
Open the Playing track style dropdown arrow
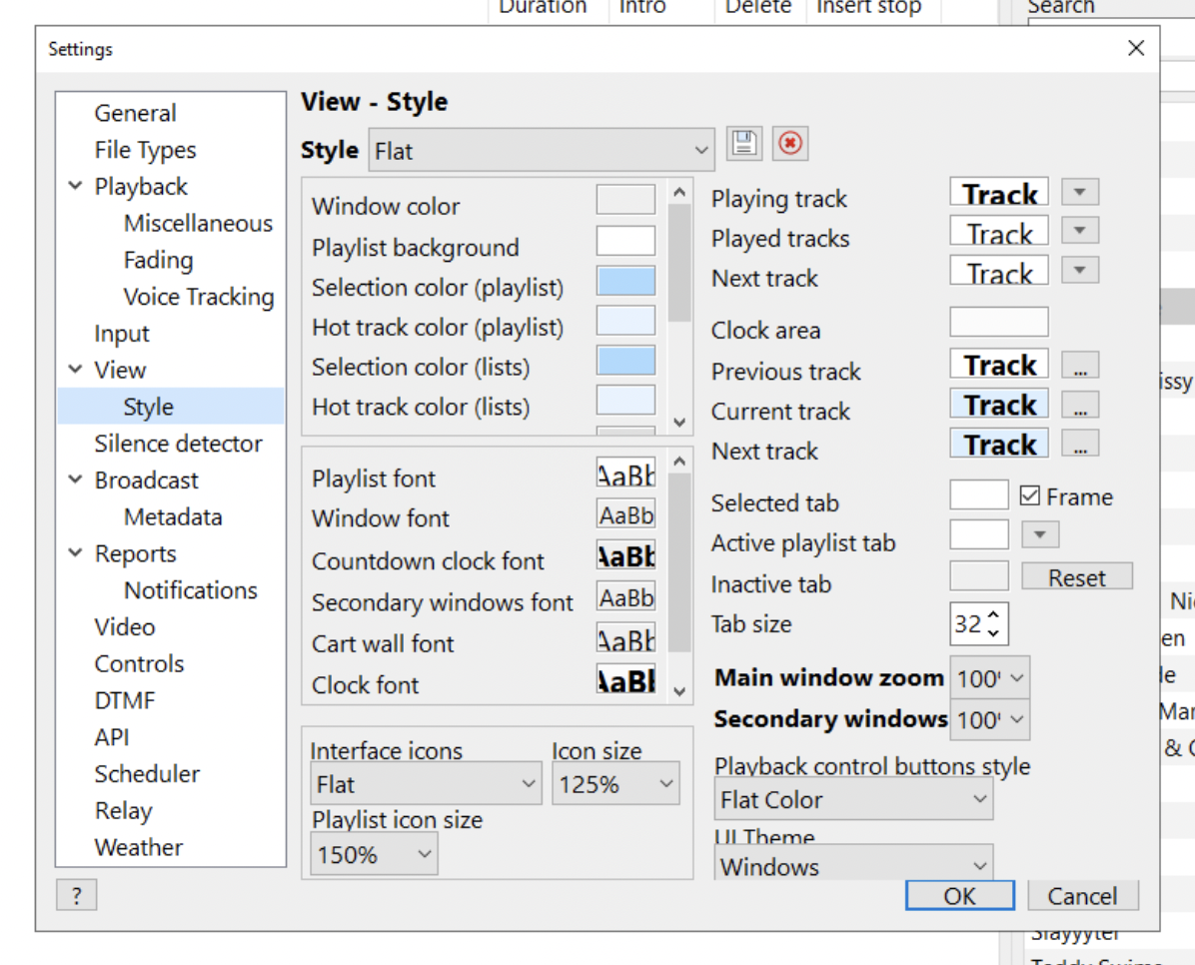point(1080,192)
